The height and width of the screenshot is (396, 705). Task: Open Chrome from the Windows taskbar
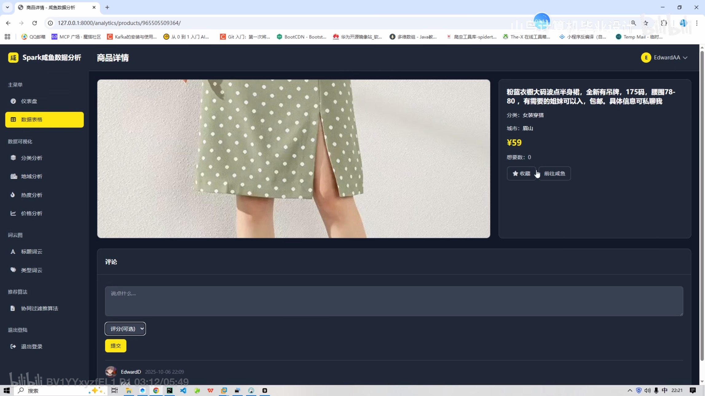pos(156,390)
